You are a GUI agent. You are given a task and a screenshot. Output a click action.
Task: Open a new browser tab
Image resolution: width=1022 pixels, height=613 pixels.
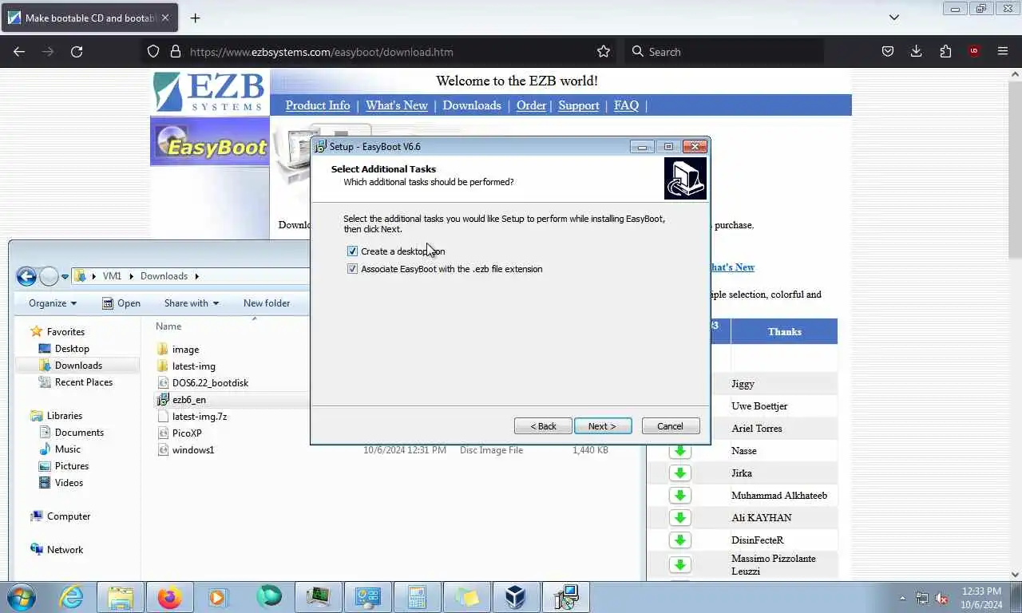pos(196,18)
